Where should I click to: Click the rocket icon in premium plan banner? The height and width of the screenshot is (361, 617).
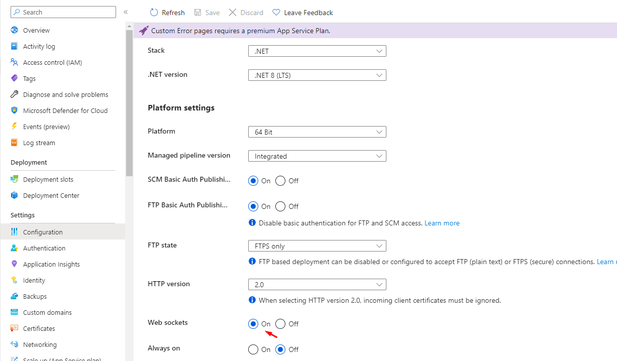pos(144,31)
